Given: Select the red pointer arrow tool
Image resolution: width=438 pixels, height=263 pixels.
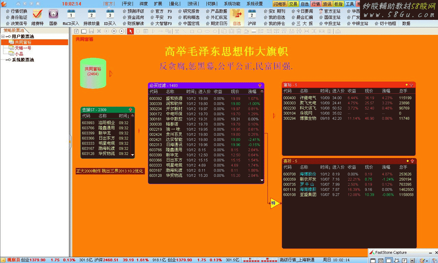Looking at the screenshot, I should tap(130, 31).
